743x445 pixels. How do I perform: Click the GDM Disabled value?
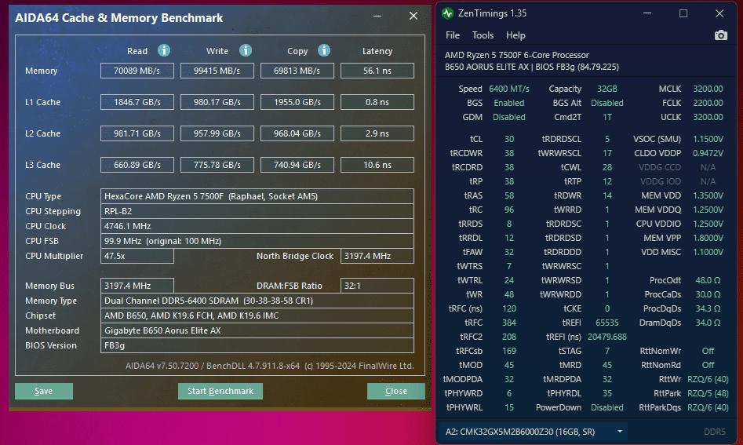pyautogui.click(x=509, y=117)
